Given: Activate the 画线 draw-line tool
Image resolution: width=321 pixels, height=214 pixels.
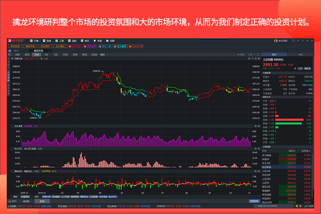Looking at the screenshot, I should [x=241, y=55].
